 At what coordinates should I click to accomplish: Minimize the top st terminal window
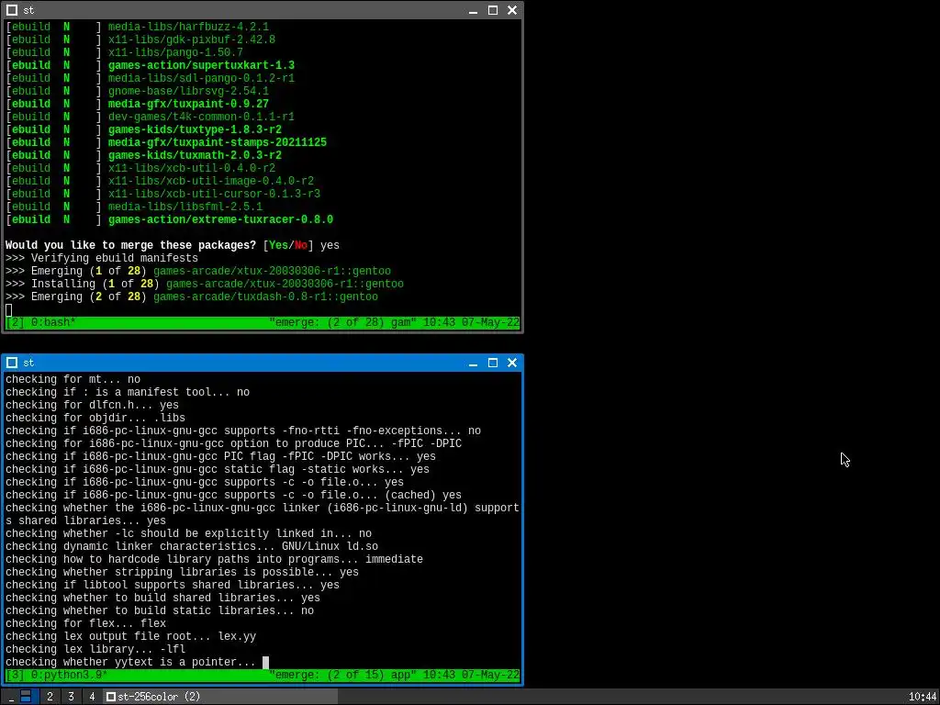pyautogui.click(x=473, y=10)
